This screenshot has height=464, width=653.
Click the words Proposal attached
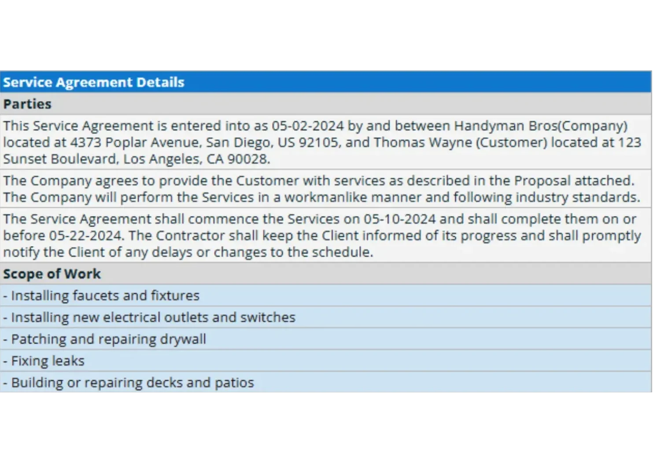(574, 181)
